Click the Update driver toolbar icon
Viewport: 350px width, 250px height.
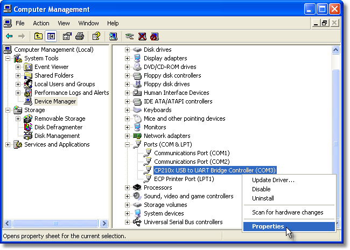tap(130, 36)
